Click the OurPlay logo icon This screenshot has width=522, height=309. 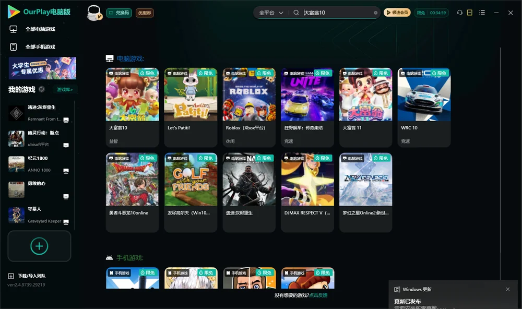[x=14, y=11]
